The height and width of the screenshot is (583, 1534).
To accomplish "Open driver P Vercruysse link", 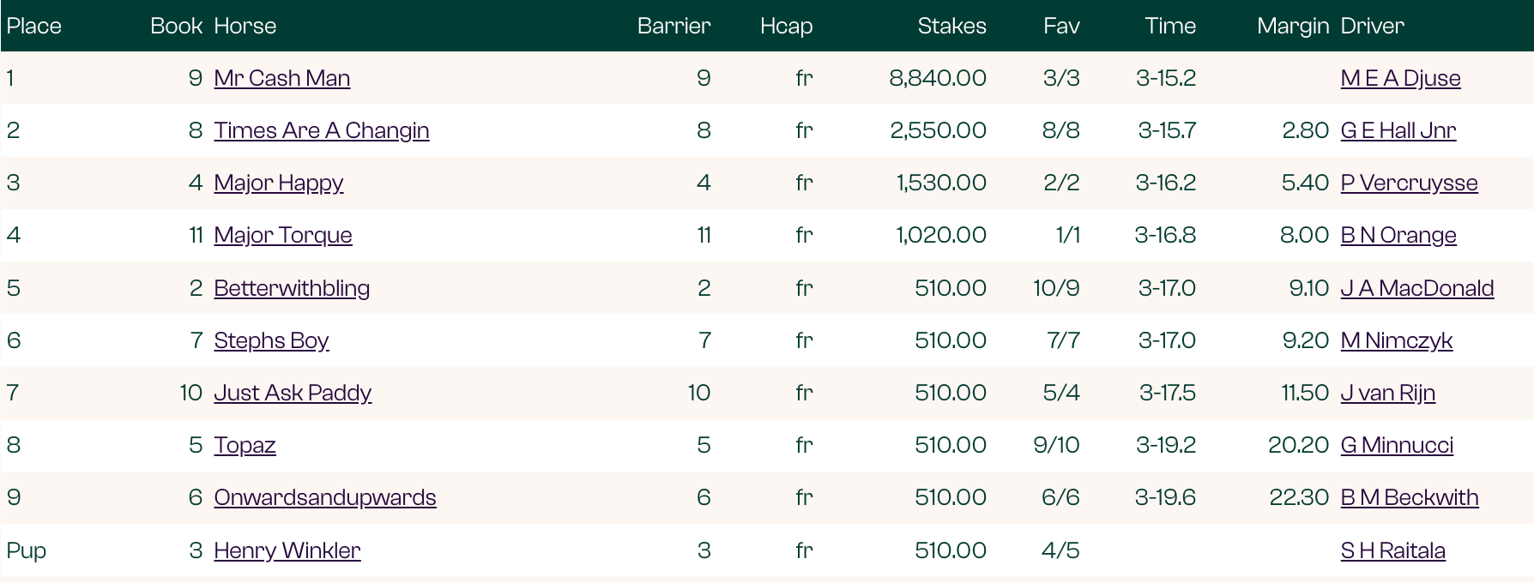I will pos(1409,183).
